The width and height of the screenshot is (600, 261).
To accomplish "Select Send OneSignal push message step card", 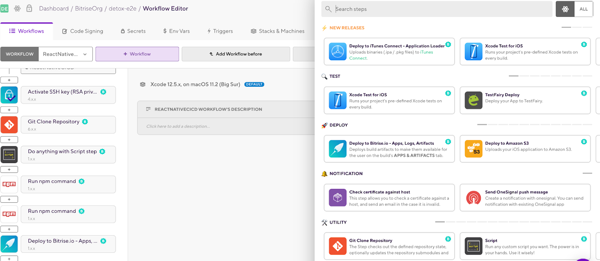I will click(525, 197).
